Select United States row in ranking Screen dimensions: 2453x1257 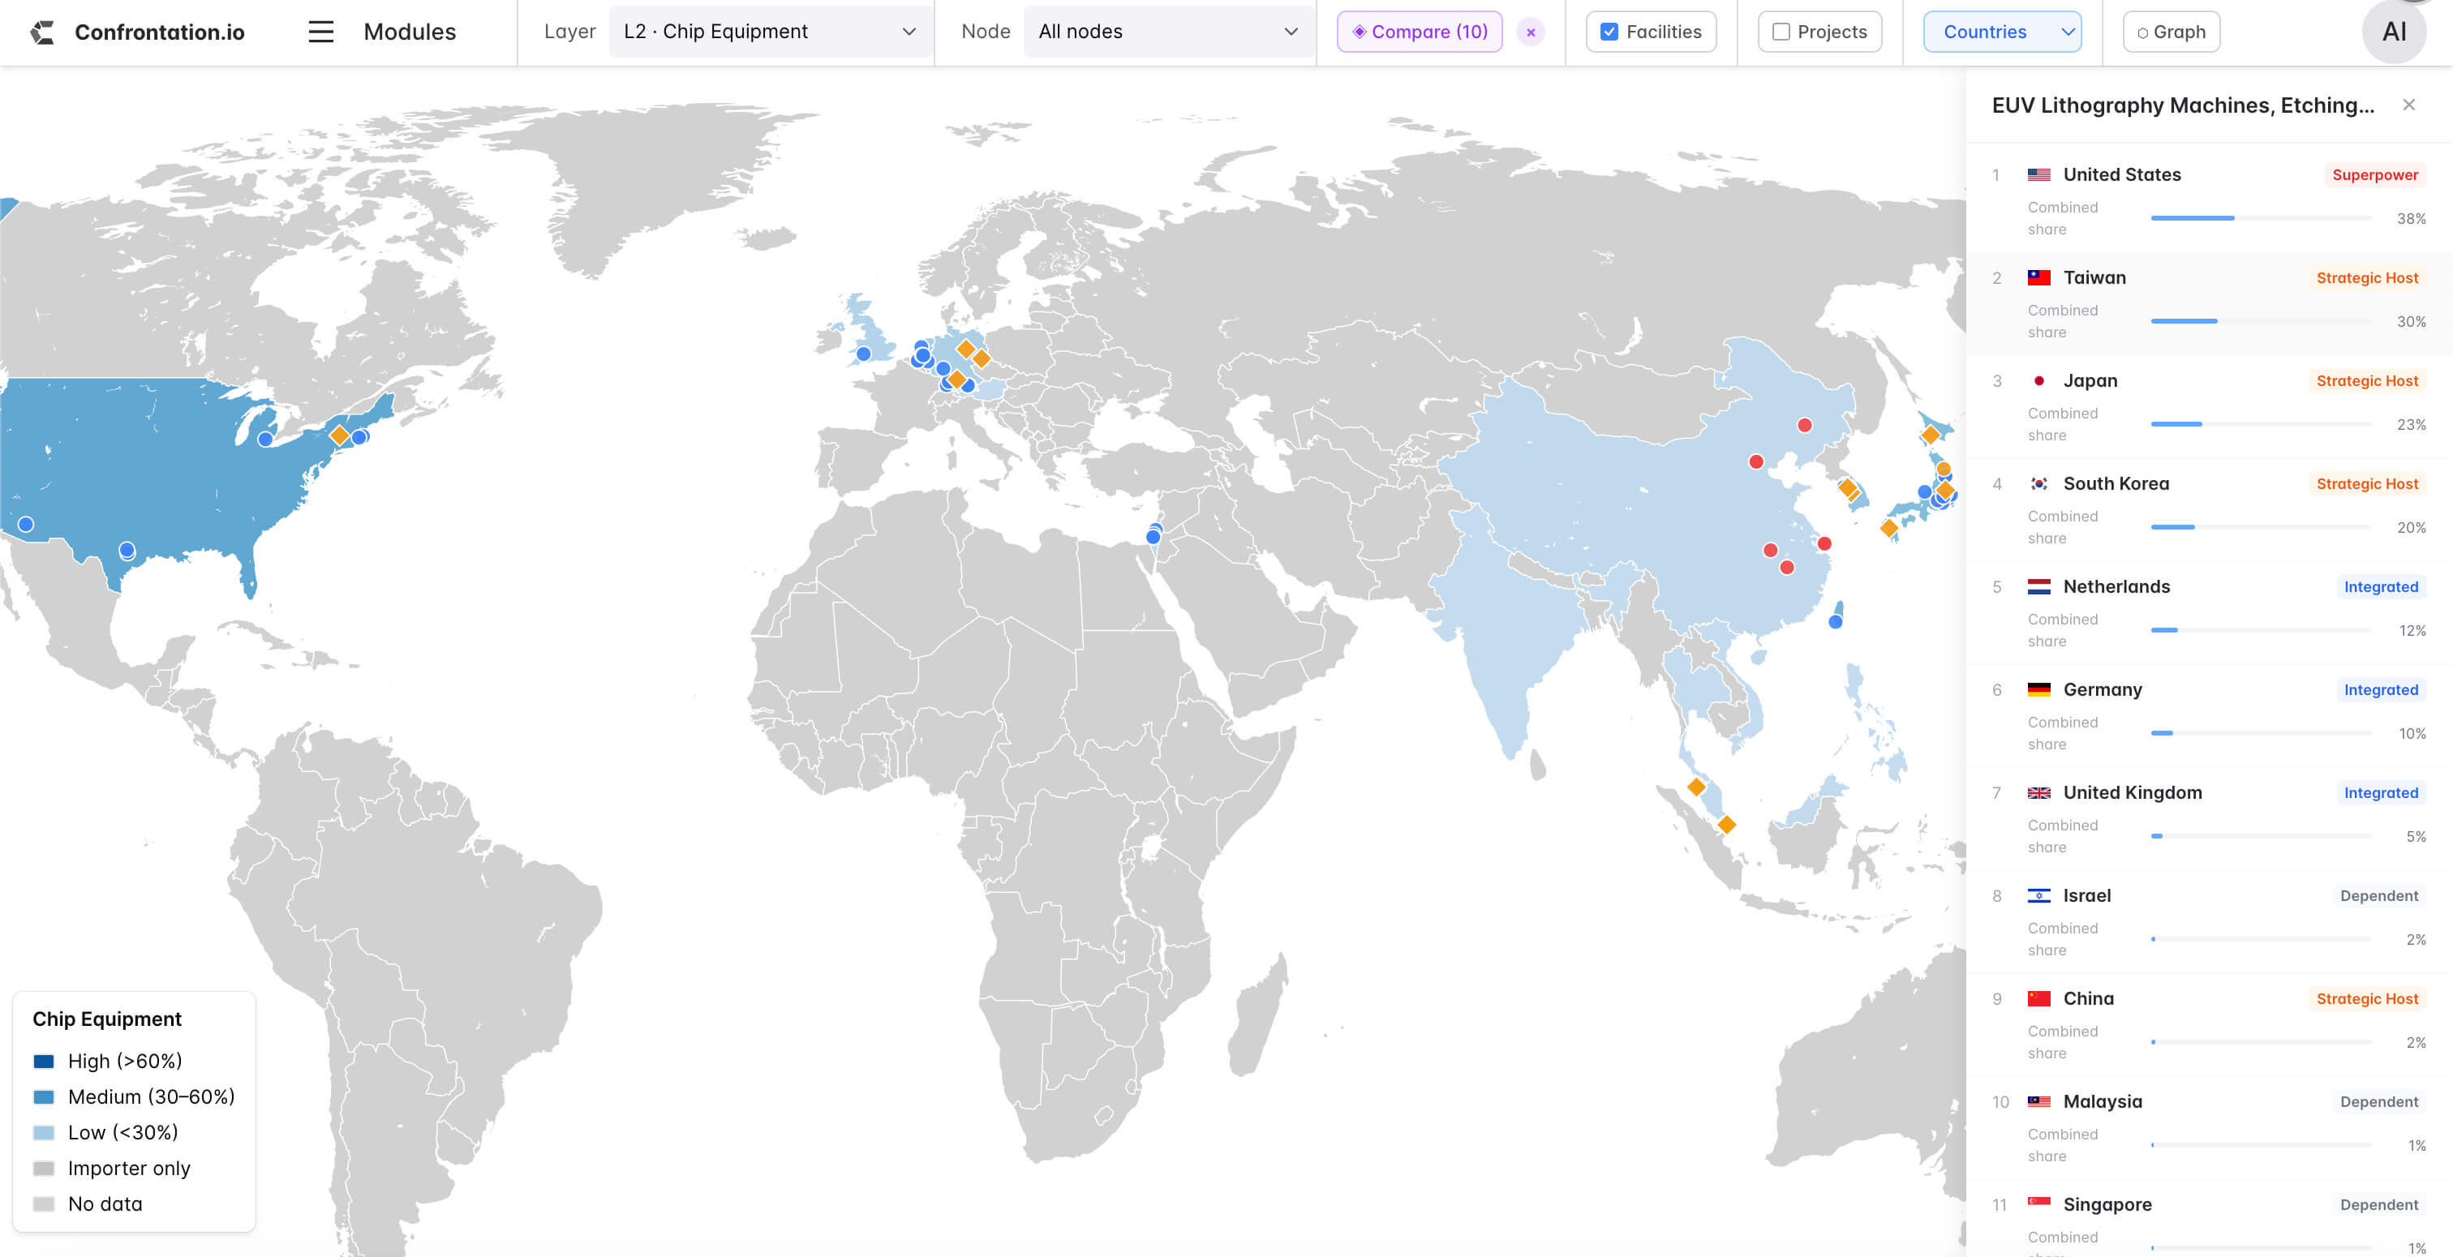pyautogui.click(x=2209, y=200)
